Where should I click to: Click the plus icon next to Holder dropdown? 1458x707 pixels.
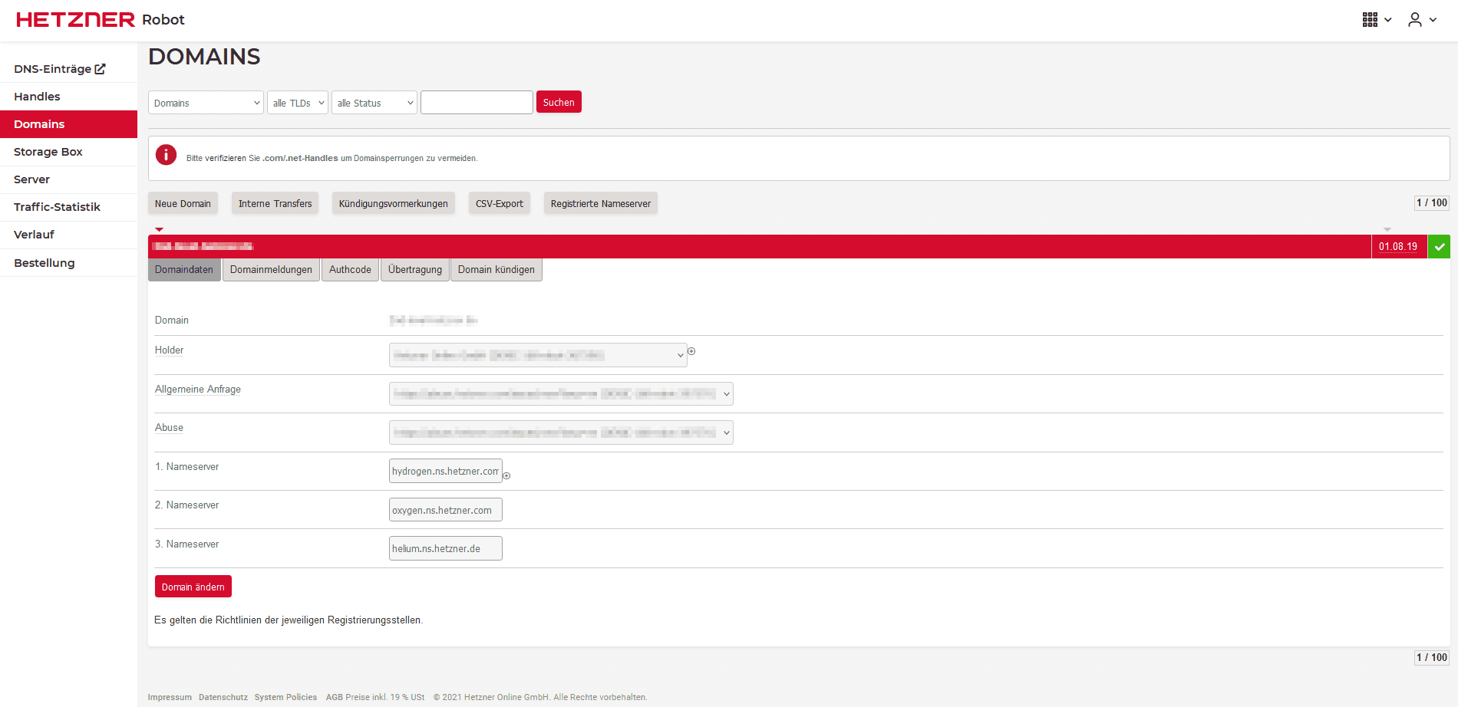click(x=691, y=351)
